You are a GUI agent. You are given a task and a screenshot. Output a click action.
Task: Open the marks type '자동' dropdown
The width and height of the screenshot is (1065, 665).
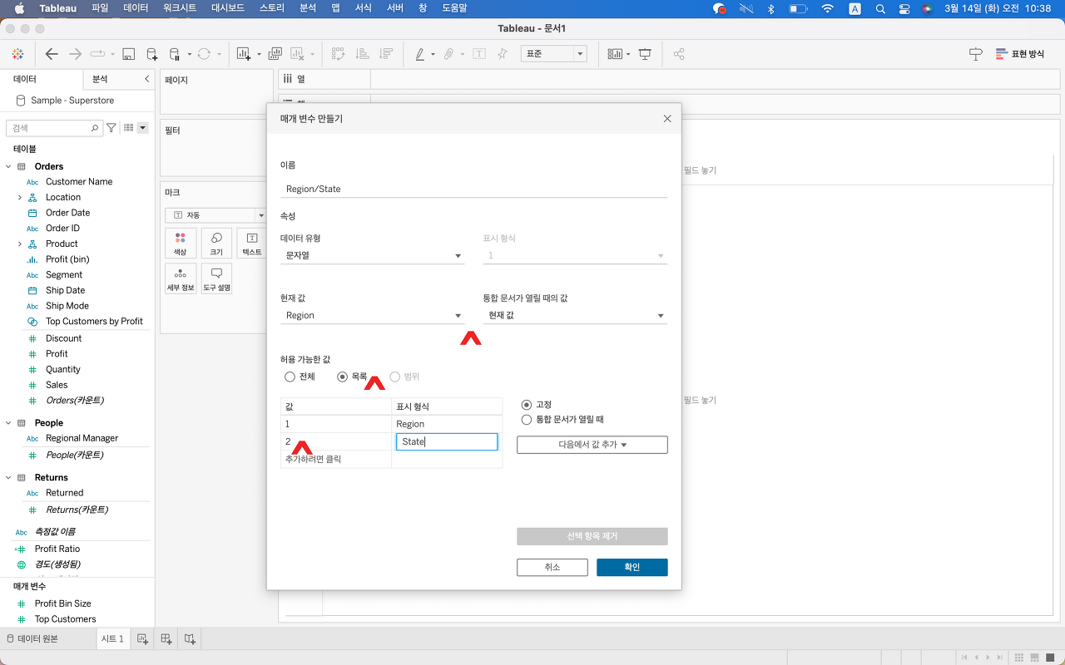(215, 214)
